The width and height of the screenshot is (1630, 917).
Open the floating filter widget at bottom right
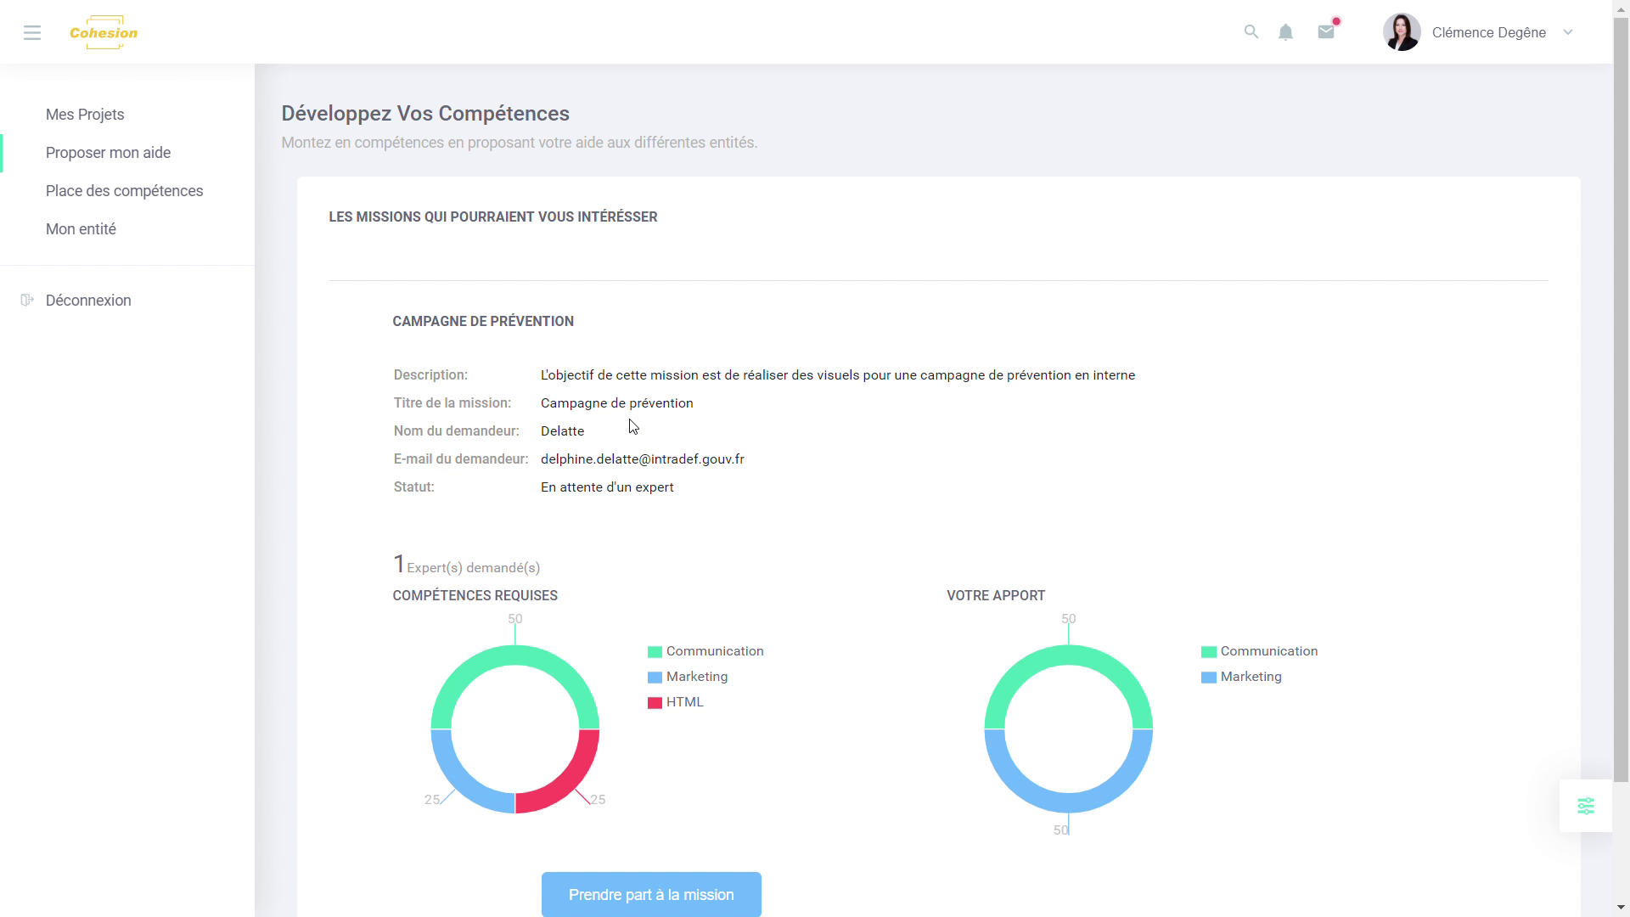click(x=1586, y=805)
